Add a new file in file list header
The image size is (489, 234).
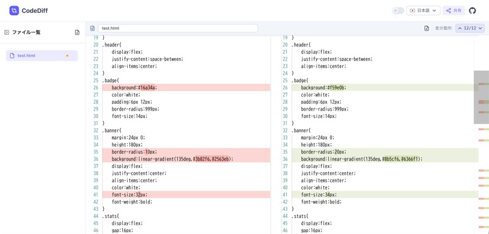[x=77, y=32]
